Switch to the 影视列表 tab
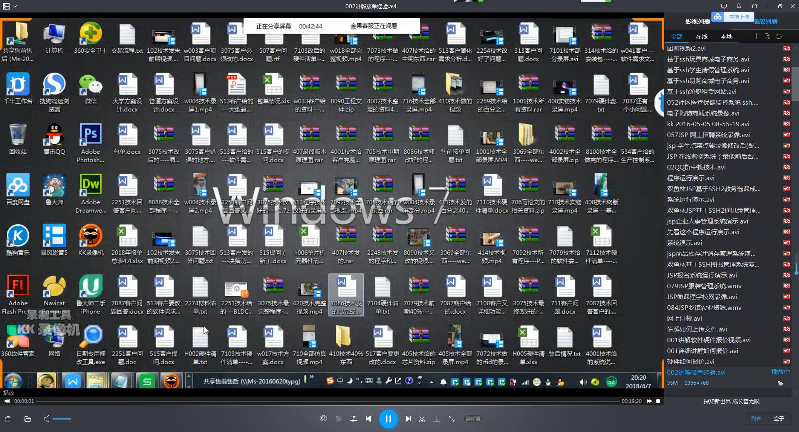The height and width of the screenshot is (432, 799). pyautogui.click(x=697, y=21)
